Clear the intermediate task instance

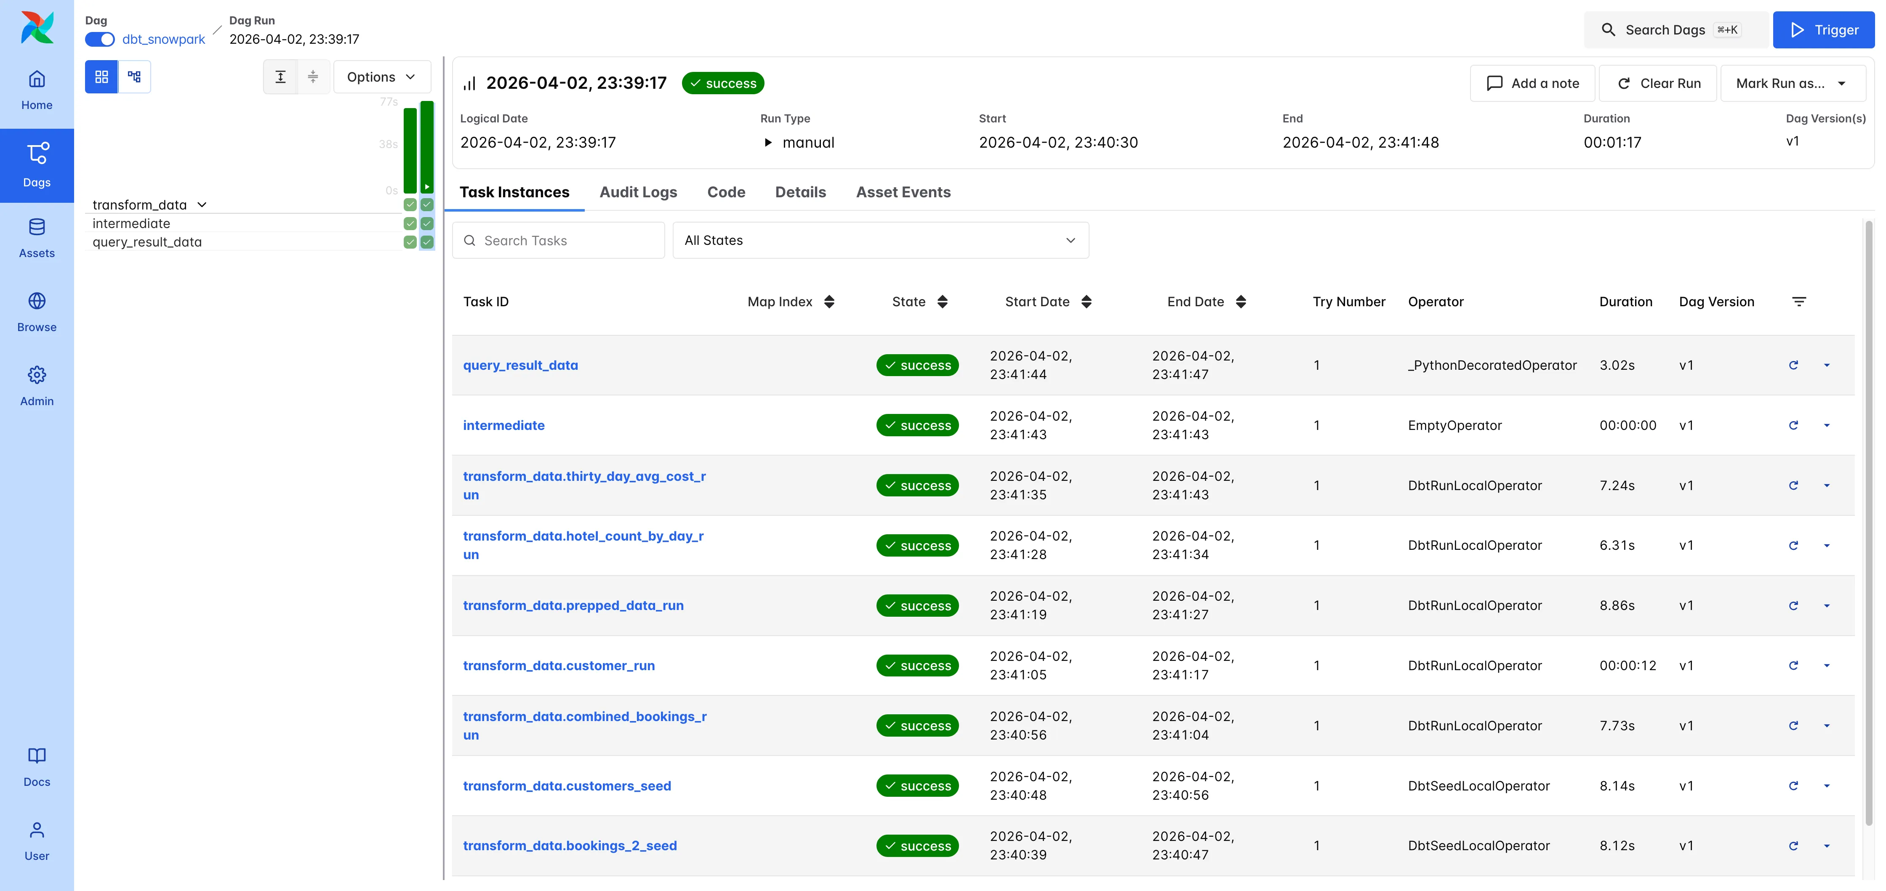tap(1793, 425)
